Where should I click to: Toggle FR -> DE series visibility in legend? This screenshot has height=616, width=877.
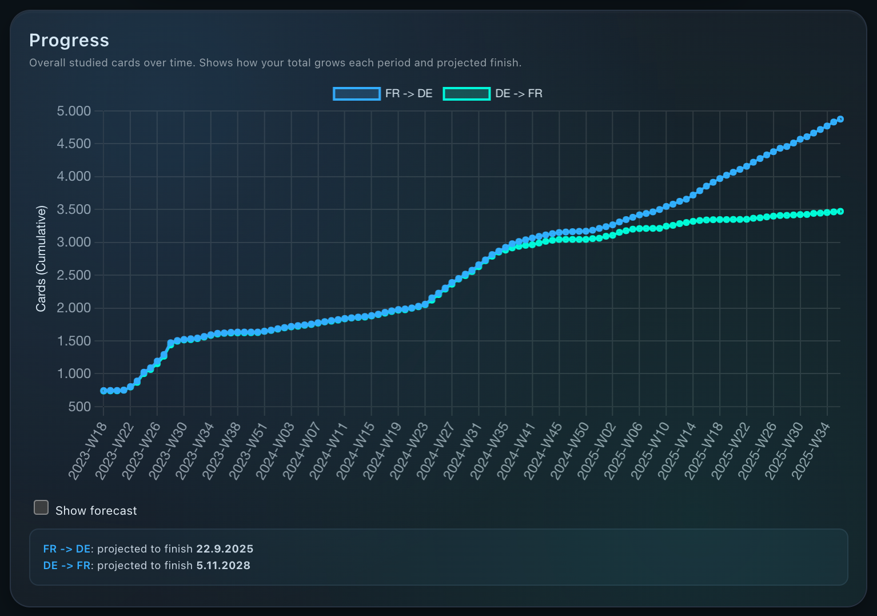[x=356, y=93]
